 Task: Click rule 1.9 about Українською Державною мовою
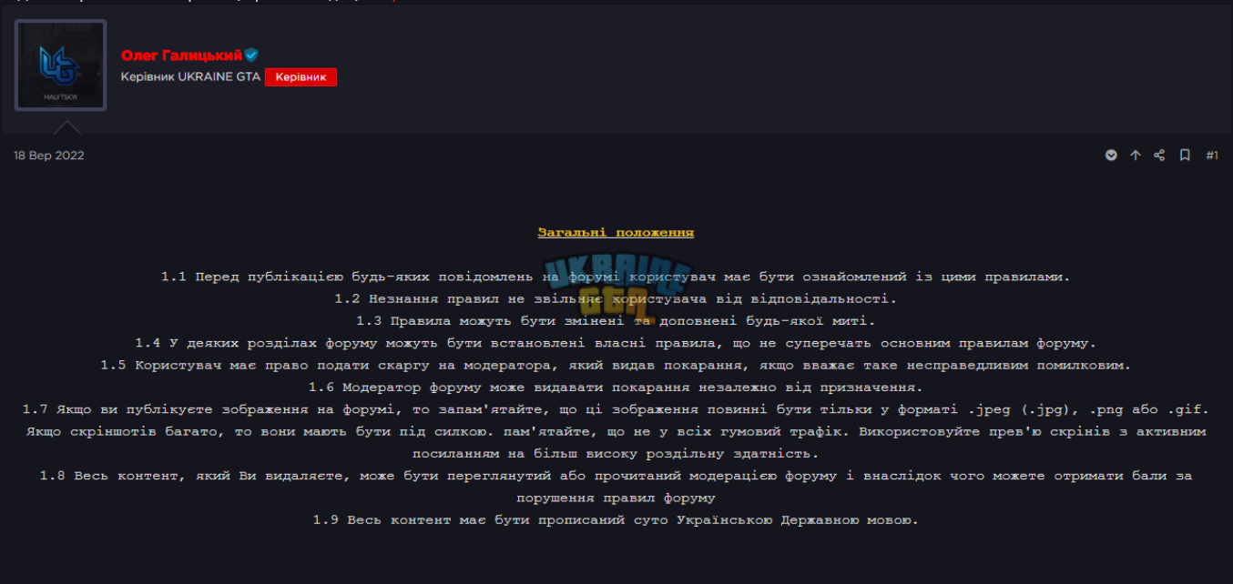(616, 520)
